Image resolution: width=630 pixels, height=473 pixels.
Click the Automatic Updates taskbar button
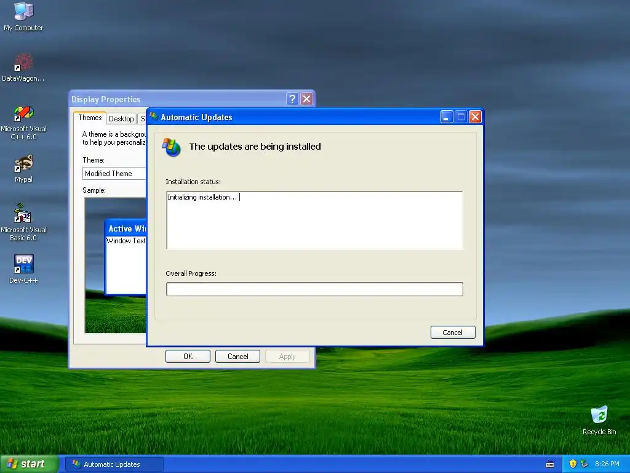[114, 464]
